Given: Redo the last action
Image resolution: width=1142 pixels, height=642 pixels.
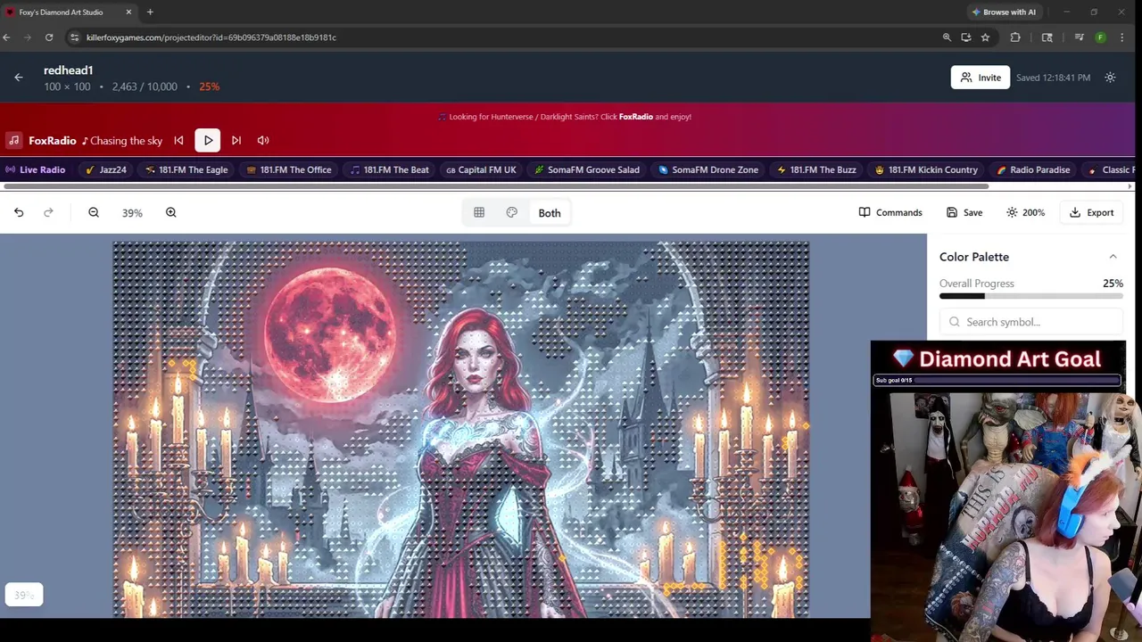Looking at the screenshot, I should pyautogui.click(x=48, y=212).
